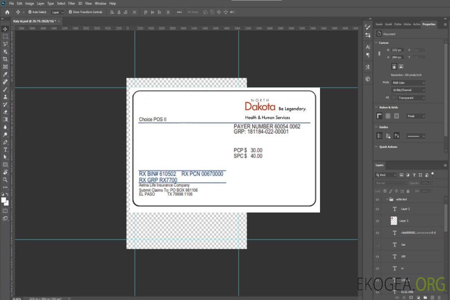450x300 pixels.
Task: Open the RGB Color mode dropdown
Action: pos(408,82)
